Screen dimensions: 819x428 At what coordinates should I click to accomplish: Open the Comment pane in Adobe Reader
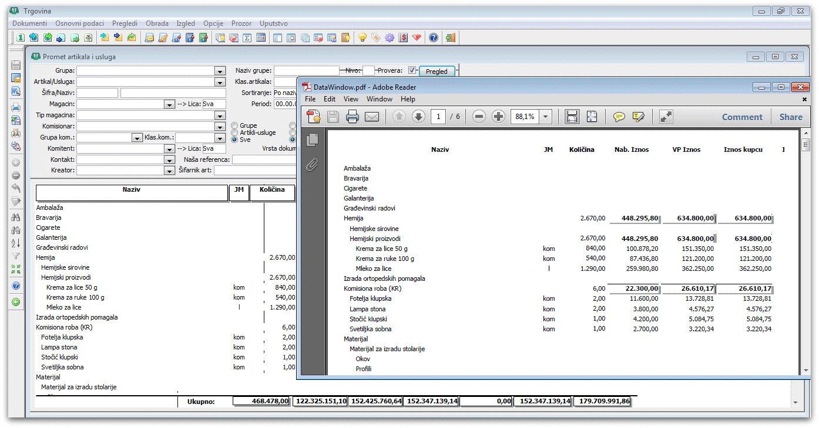coord(741,117)
